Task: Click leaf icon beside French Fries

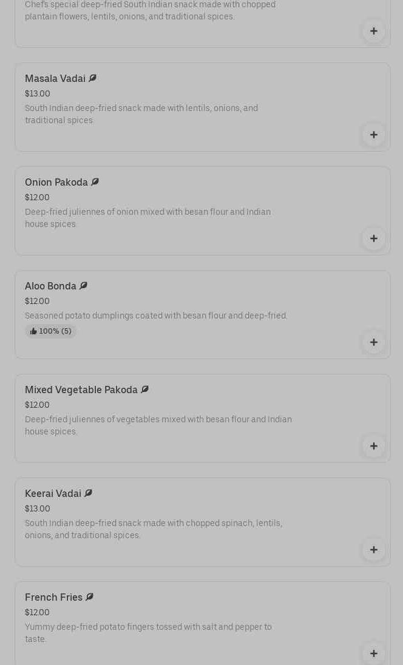Action: [89, 597]
